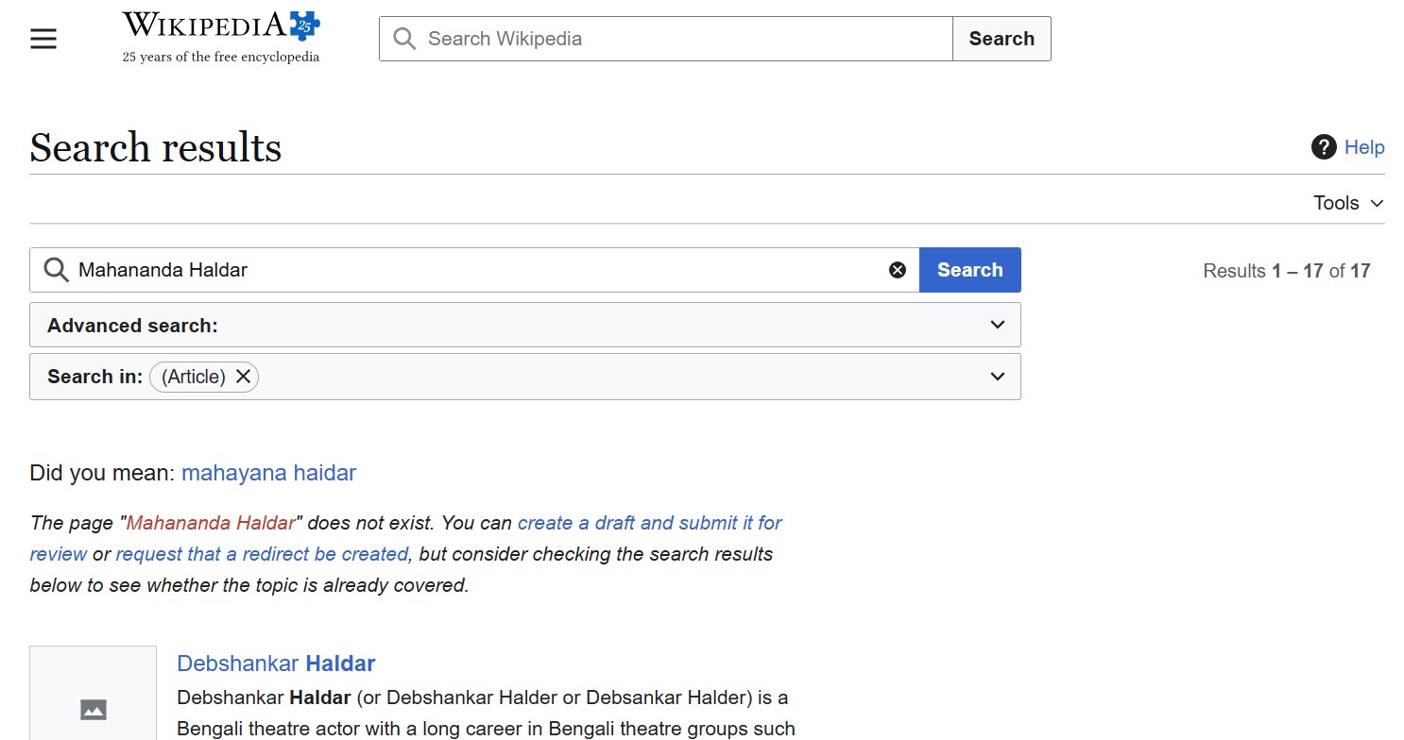This screenshot has width=1404, height=740.
Task: Remove the (Article) namespace filter
Action: [x=244, y=377]
